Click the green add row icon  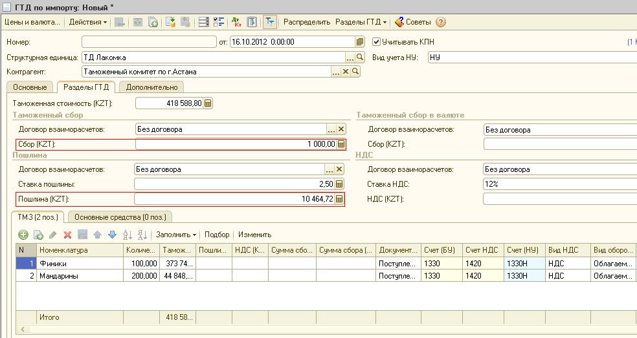click(x=23, y=235)
